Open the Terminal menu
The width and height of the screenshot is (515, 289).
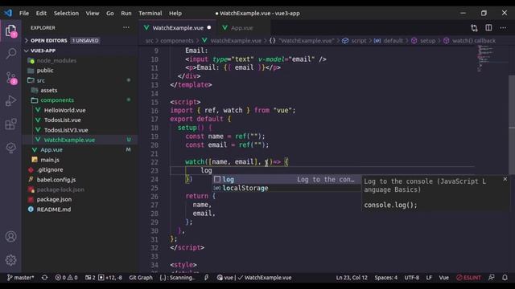[x=150, y=13]
